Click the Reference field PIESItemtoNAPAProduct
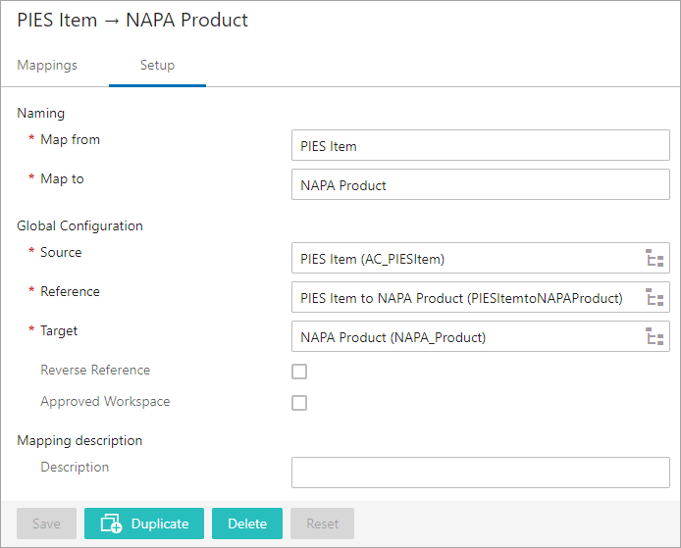This screenshot has width=681, height=548. (x=481, y=297)
